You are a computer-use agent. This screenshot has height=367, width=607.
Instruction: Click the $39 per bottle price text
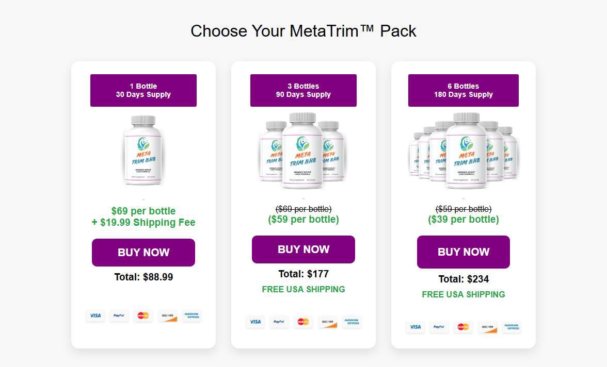[x=463, y=220]
